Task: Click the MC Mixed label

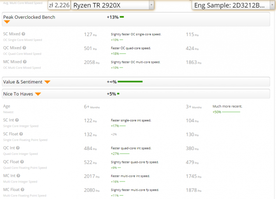Action: (13, 61)
